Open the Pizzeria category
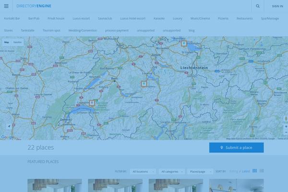Screen dimensions: 288x192 tap(223, 18)
